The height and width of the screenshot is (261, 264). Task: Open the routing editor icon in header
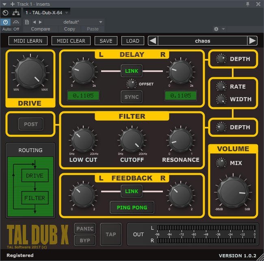pos(16,13)
